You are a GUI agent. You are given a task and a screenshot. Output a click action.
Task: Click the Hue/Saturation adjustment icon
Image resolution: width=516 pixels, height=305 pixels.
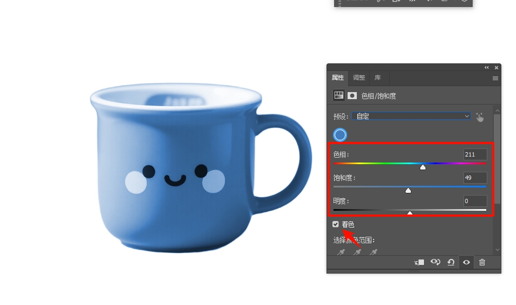[339, 95]
